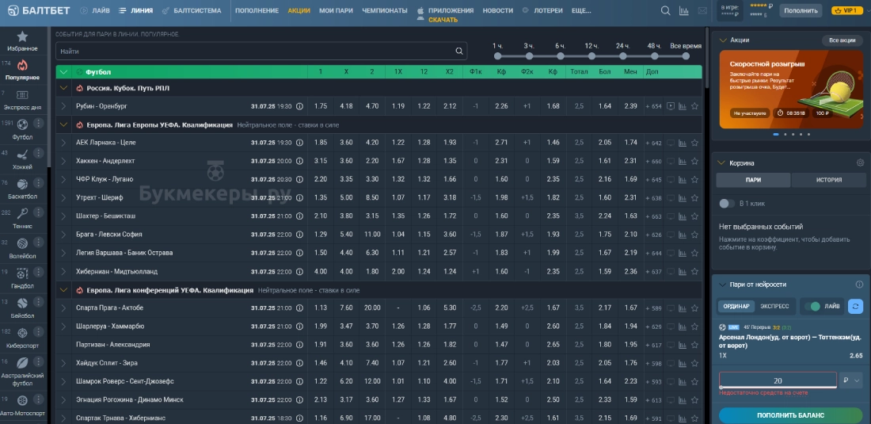The height and width of the screenshot is (424, 871).
Task: Refresh neural network bets
Action: pyautogui.click(x=855, y=306)
